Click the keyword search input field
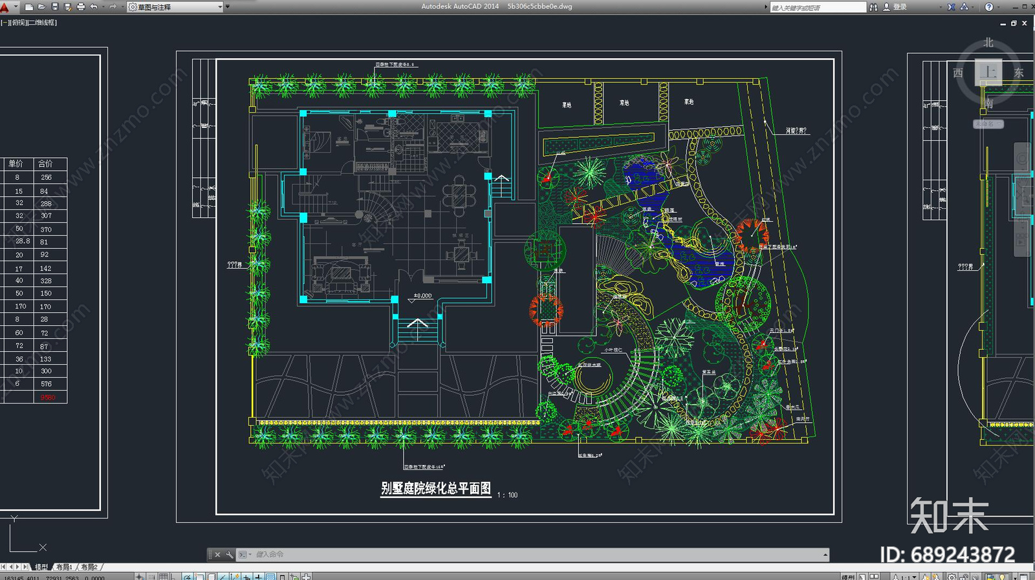 [818, 7]
